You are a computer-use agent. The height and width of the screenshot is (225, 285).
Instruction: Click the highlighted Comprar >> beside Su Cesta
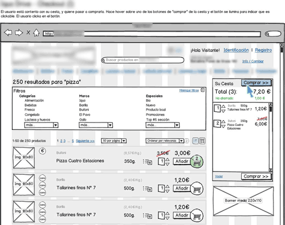256,83
